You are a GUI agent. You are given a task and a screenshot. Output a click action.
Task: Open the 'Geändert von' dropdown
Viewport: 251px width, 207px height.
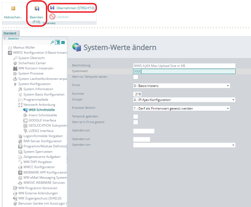[x=184, y=145]
